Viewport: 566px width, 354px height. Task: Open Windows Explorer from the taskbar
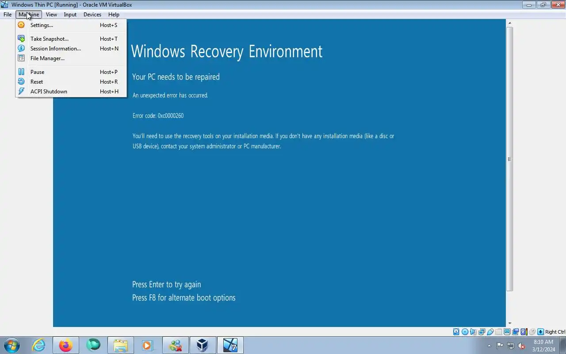pos(121,345)
